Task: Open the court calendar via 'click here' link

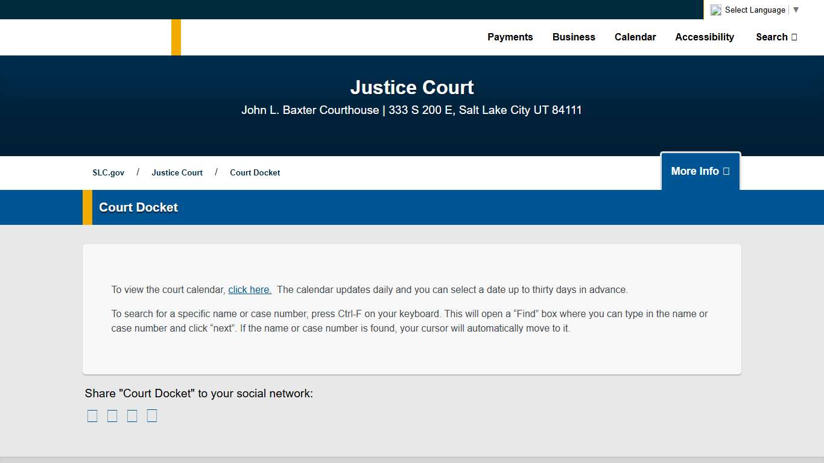Action: 249,289
